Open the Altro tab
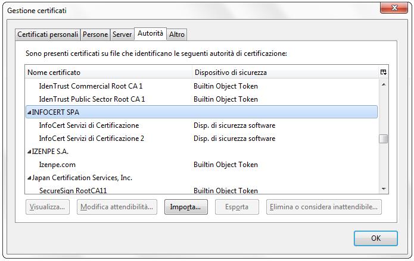Screen dimensions: 414x261 coord(177,34)
